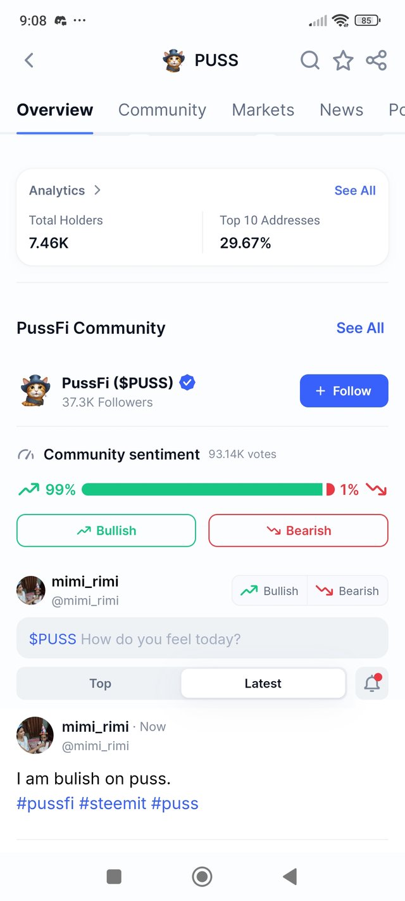Follow the PussFi community
Image resolution: width=405 pixels, height=901 pixels.
tap(344, 391)
